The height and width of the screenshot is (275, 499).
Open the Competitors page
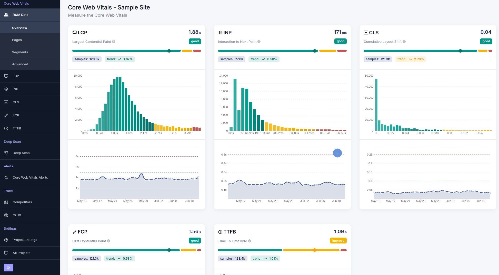click(x=22, y=202)
